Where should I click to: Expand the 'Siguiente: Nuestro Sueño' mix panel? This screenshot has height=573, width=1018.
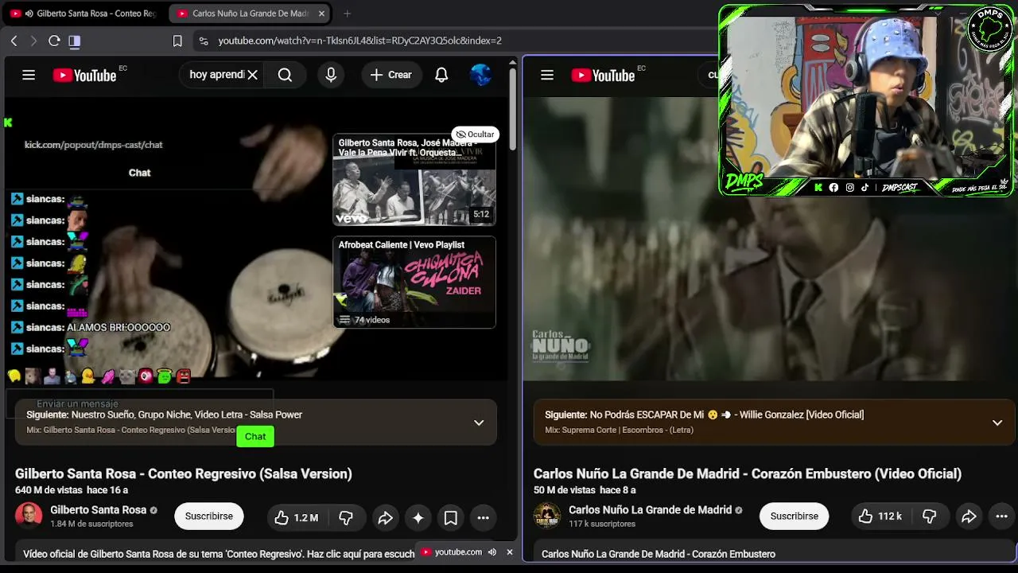tap(479, 423)
